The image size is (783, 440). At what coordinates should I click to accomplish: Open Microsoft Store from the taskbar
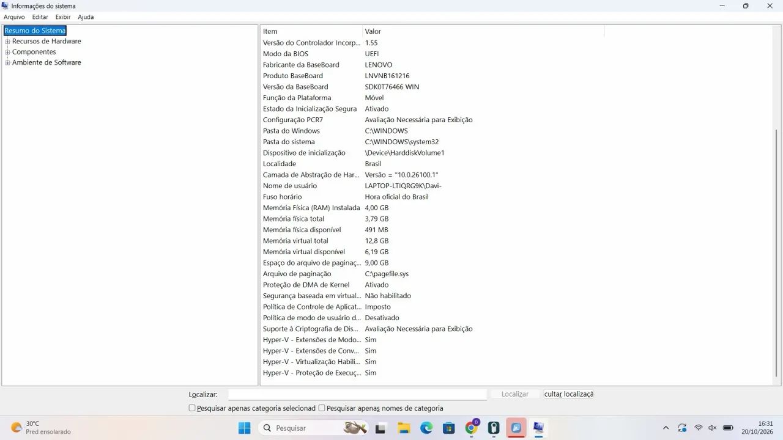point(449,428)
